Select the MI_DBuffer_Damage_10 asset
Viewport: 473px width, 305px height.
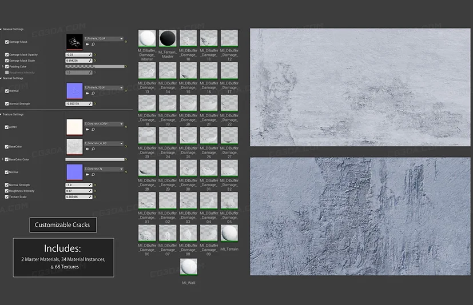[188, 38]
